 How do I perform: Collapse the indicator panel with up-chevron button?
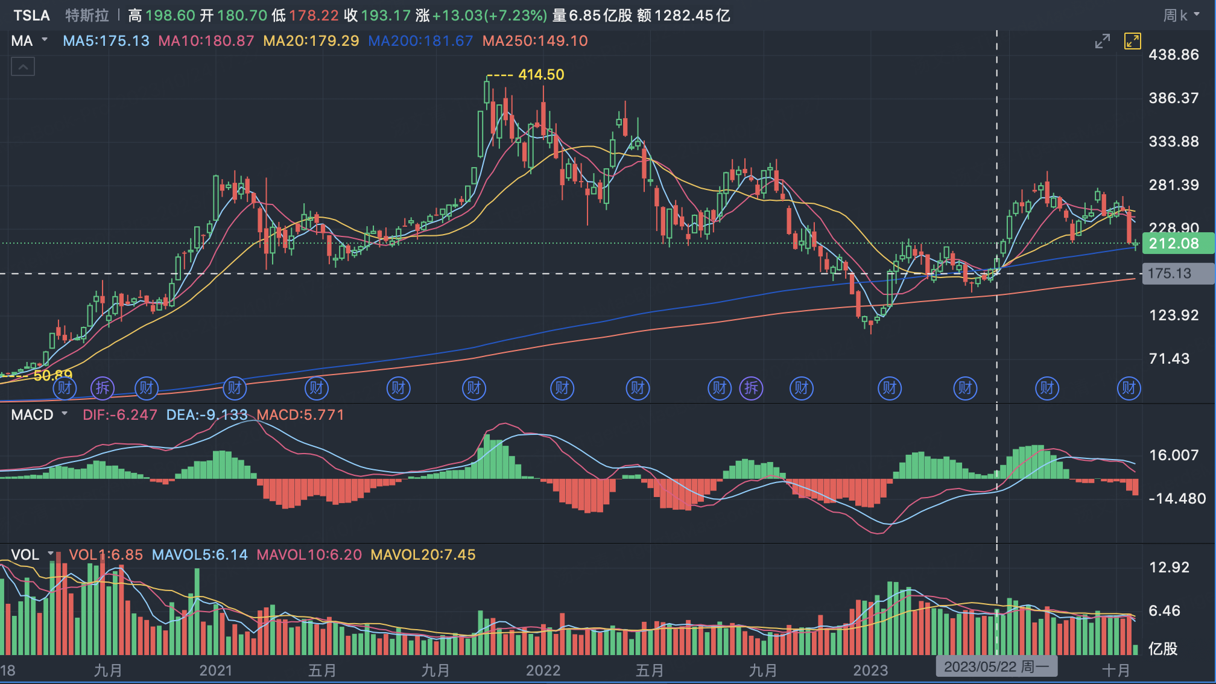click(23, 67)
